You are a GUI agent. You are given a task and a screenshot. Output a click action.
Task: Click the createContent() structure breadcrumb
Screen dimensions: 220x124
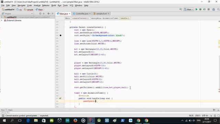point(80,18)
